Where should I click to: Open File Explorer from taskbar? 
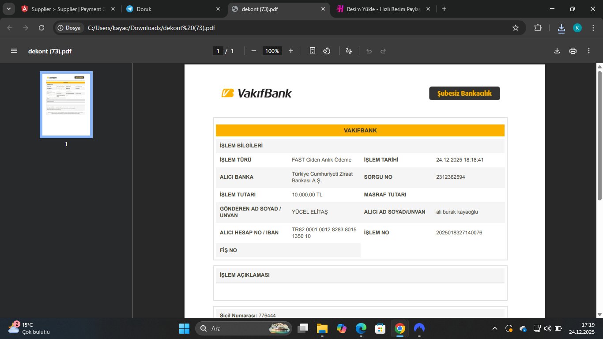[322, 328]
